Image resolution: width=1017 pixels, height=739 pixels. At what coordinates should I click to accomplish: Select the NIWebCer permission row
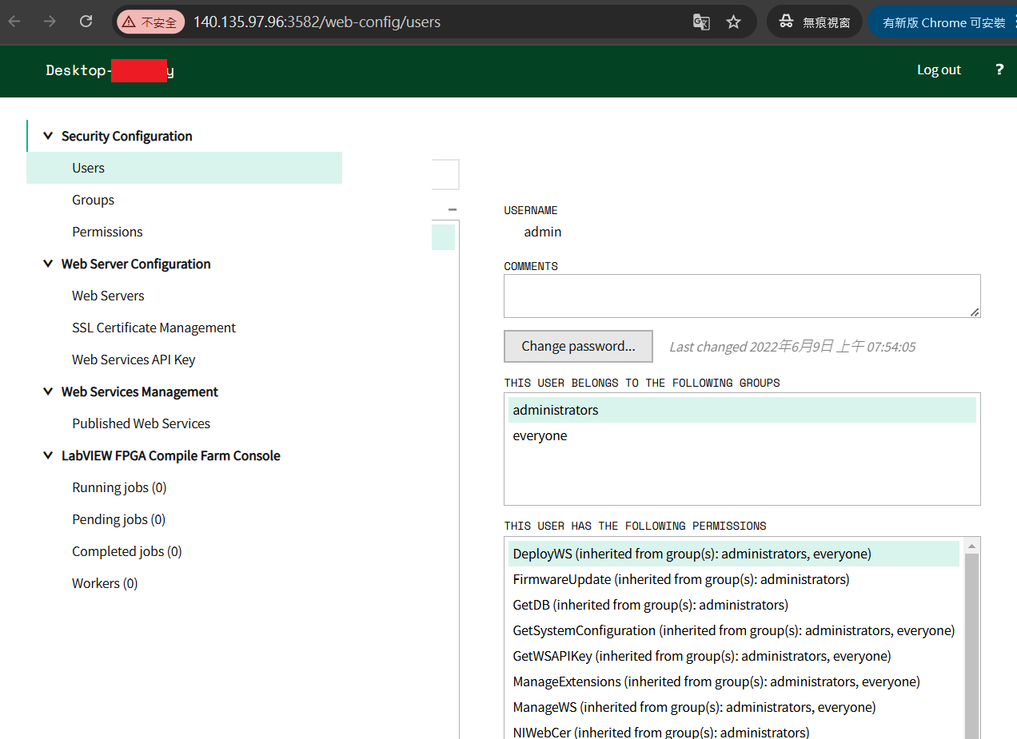pos(733,731)
